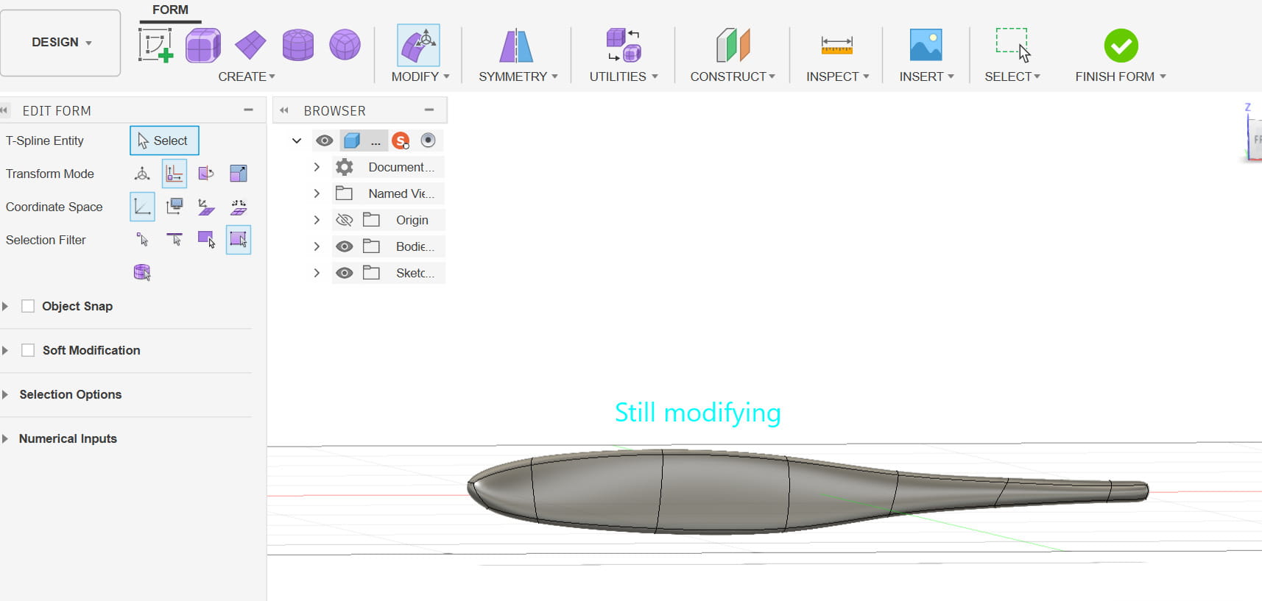Open the UTILITIES menu

click(x=624, y=77)
